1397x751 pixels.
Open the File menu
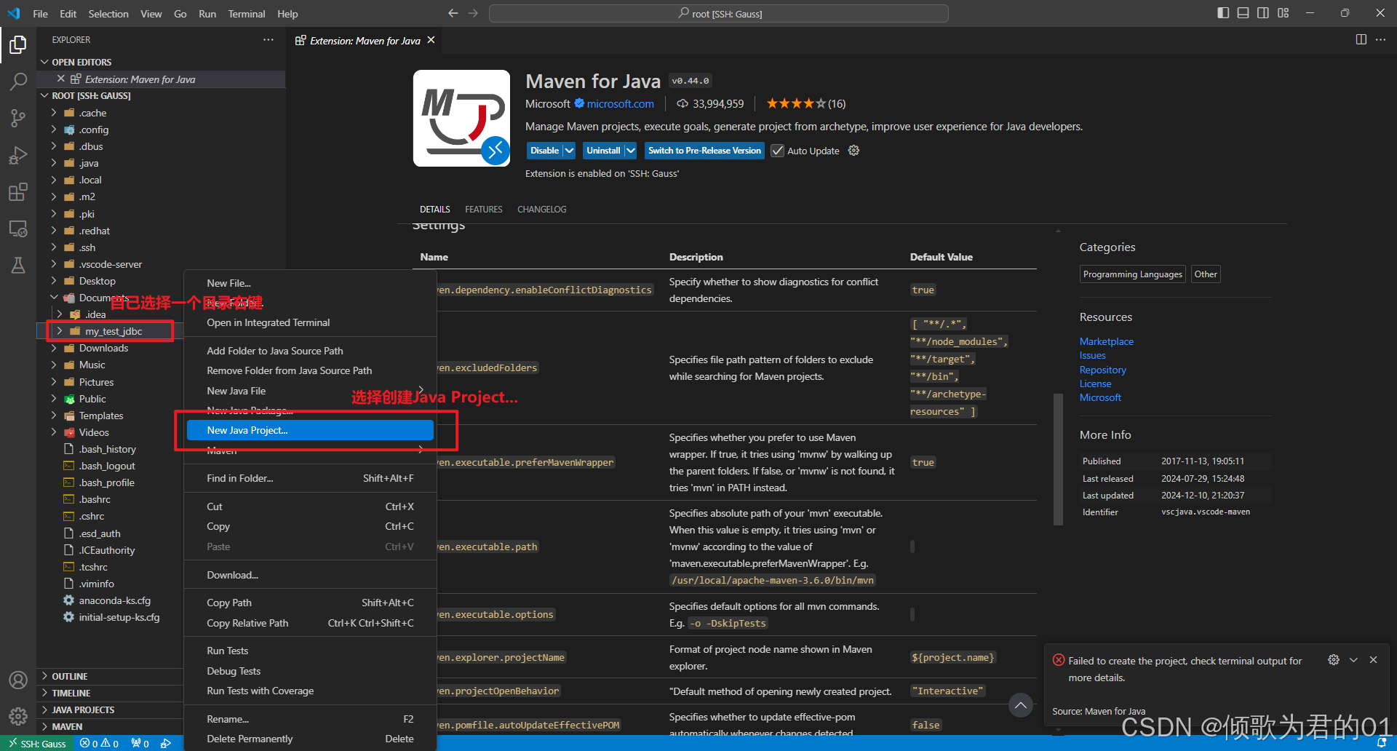(40, 13)
